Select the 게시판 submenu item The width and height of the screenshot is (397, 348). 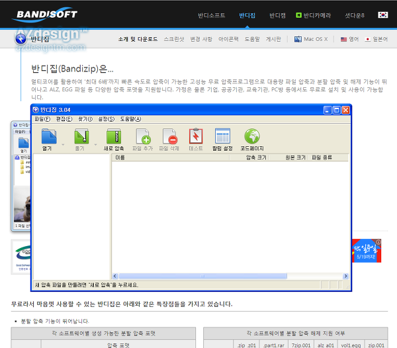point(273,39)
